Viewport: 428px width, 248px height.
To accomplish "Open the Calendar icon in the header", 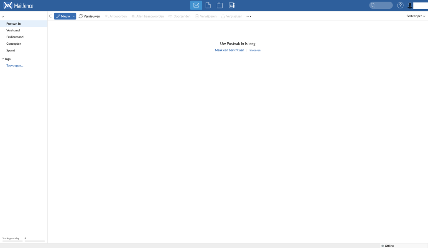I will pyautogui.click(x=219, y=5).
